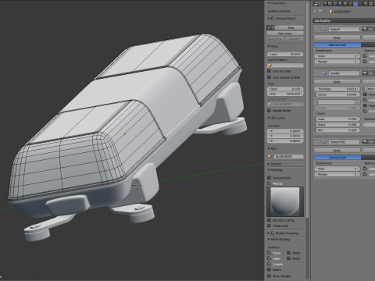Open the Add Modifier dropdown
Image resolution: width=375 pixels, height=281 pixels.
coord(344,20)
